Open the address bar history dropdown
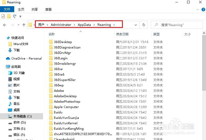 tap(136, 25)
